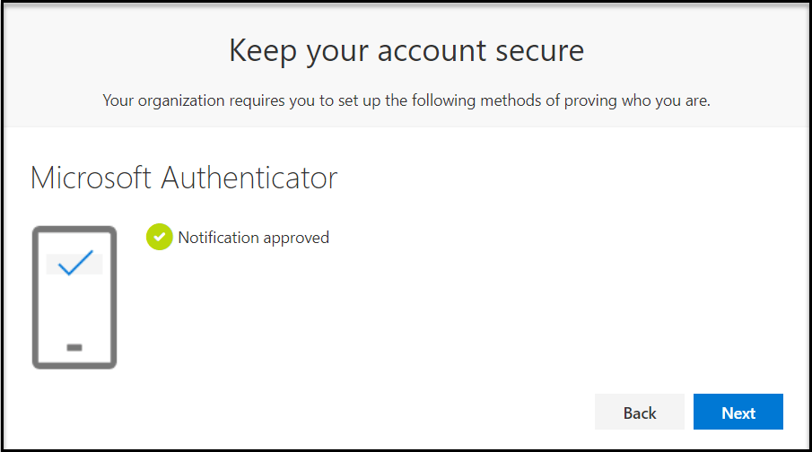Click the word organization in the subtitle
Viewport: 812px width, 452px height.
coord(177,100)
